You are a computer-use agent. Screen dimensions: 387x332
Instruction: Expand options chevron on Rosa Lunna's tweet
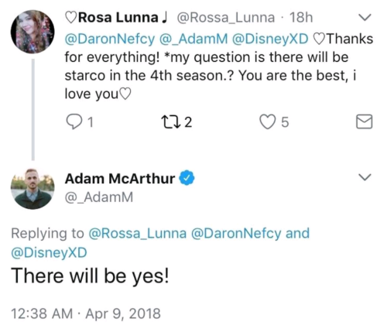pyautogui.click(x=365, y=17)
